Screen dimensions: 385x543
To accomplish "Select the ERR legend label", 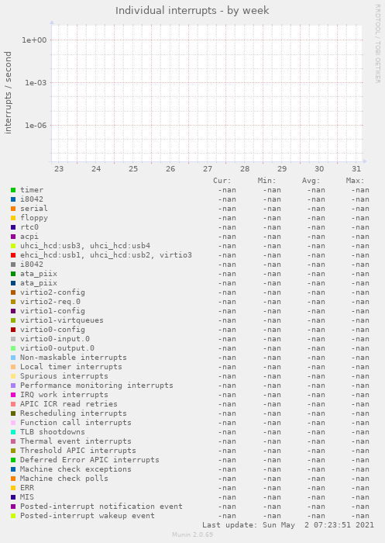I will click(x=27, y=488).
